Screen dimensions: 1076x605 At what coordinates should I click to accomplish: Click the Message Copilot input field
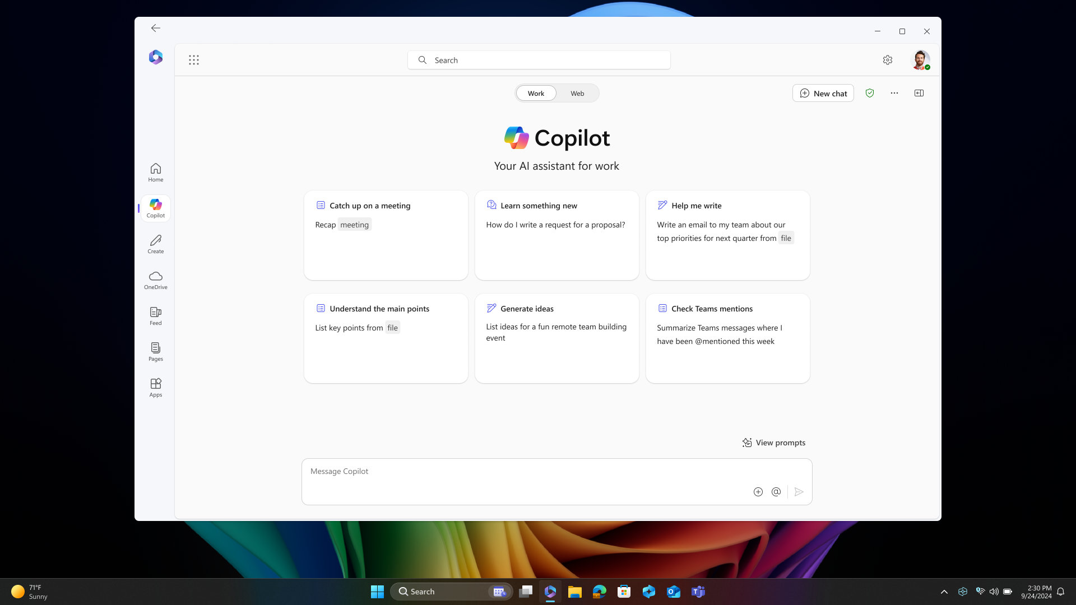tap(556, 481)
